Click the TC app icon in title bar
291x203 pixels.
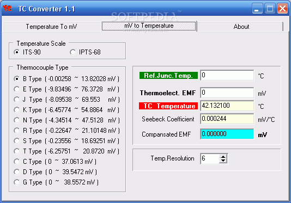pos(7,8)
